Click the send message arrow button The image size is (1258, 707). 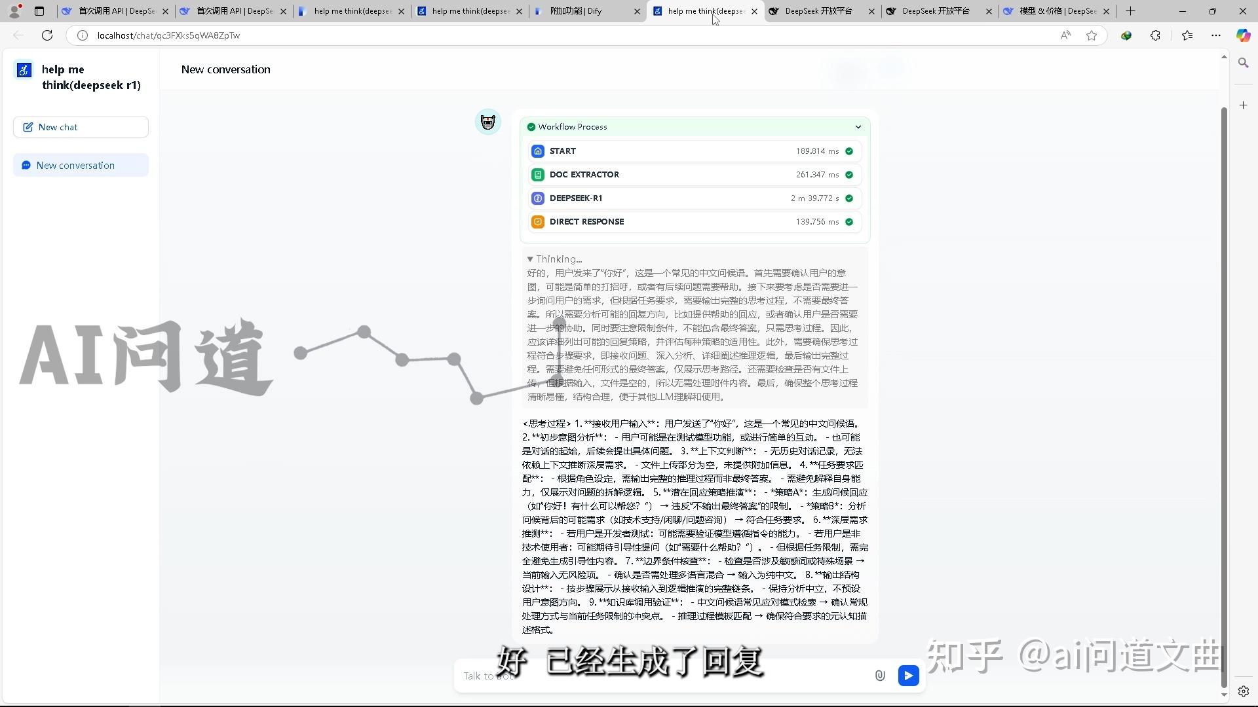[908, 676]
